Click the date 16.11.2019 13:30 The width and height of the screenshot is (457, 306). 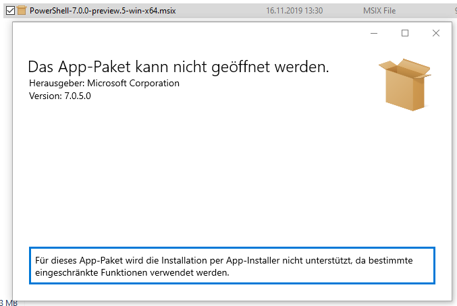click(294, 11)
